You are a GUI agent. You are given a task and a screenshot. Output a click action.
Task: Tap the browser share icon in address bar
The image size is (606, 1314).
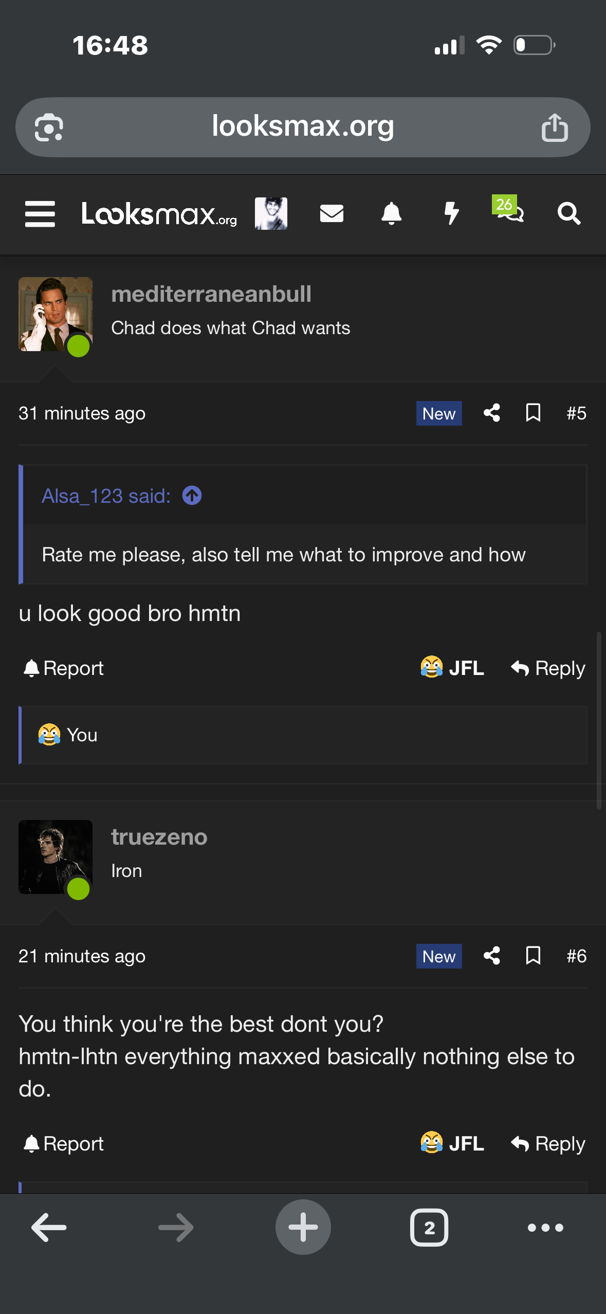coord(555,127)
